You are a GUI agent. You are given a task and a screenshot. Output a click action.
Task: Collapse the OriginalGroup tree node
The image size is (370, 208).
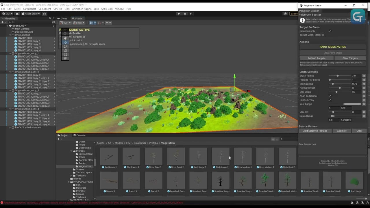(10, 35)
